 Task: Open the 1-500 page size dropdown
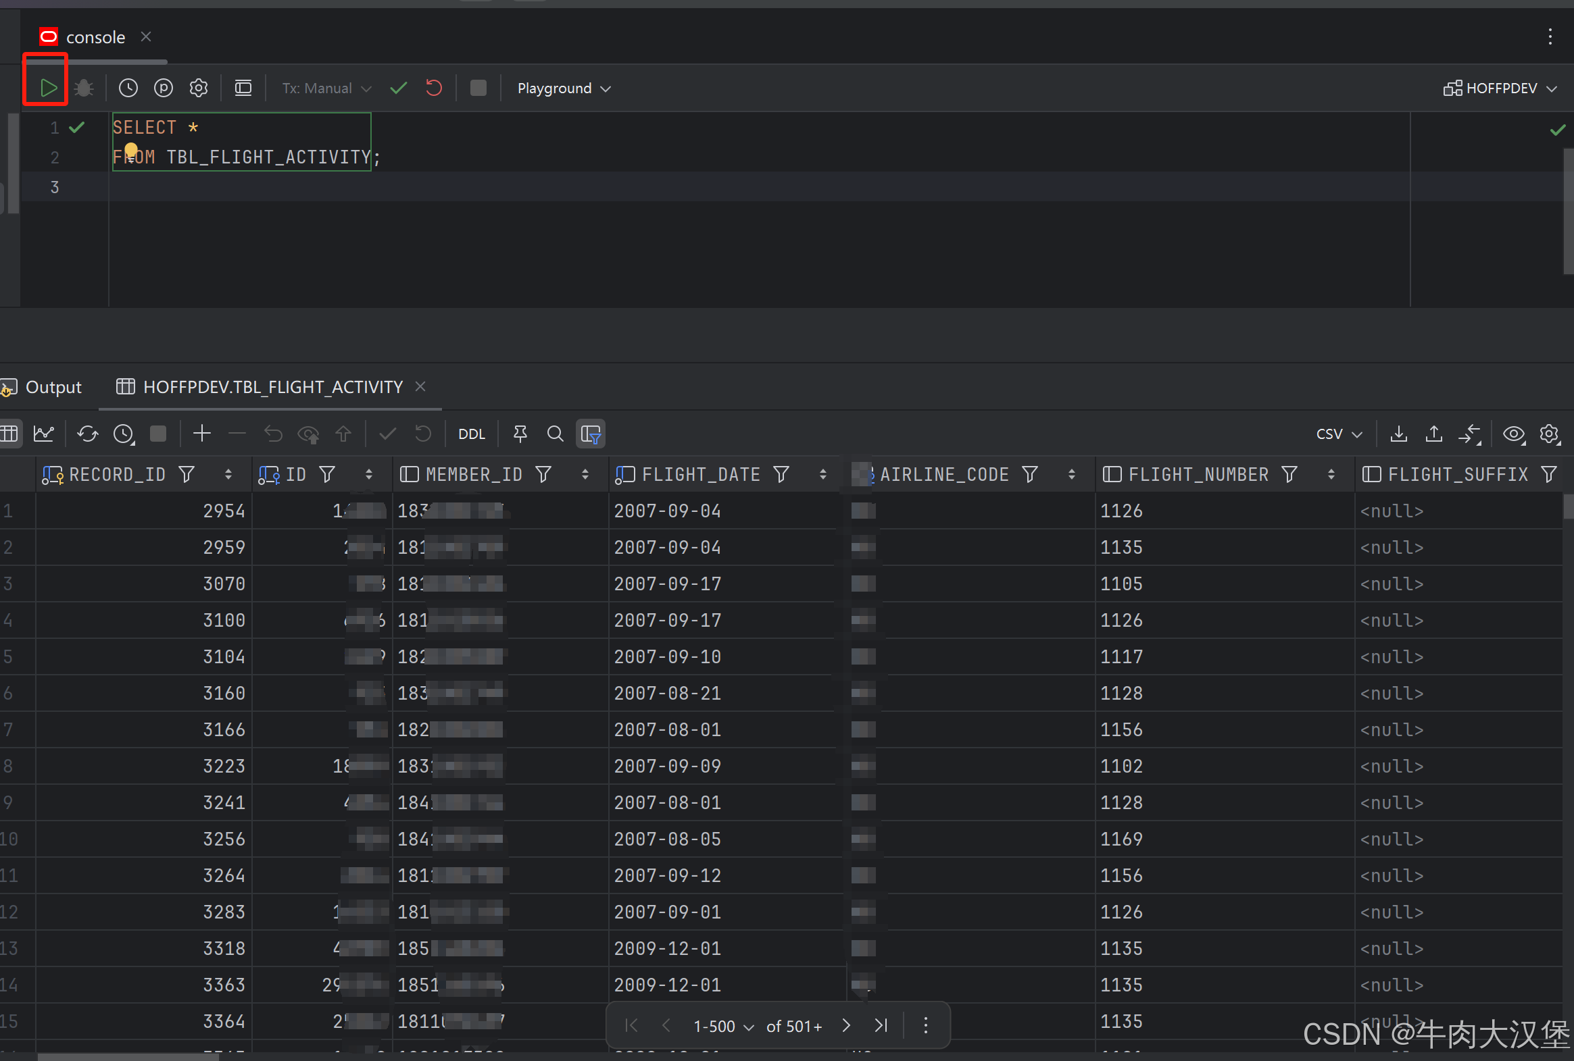coord(723,1027)
